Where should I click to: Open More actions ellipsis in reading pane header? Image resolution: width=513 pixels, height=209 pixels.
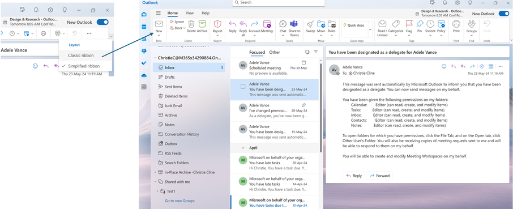click(501, 66)
